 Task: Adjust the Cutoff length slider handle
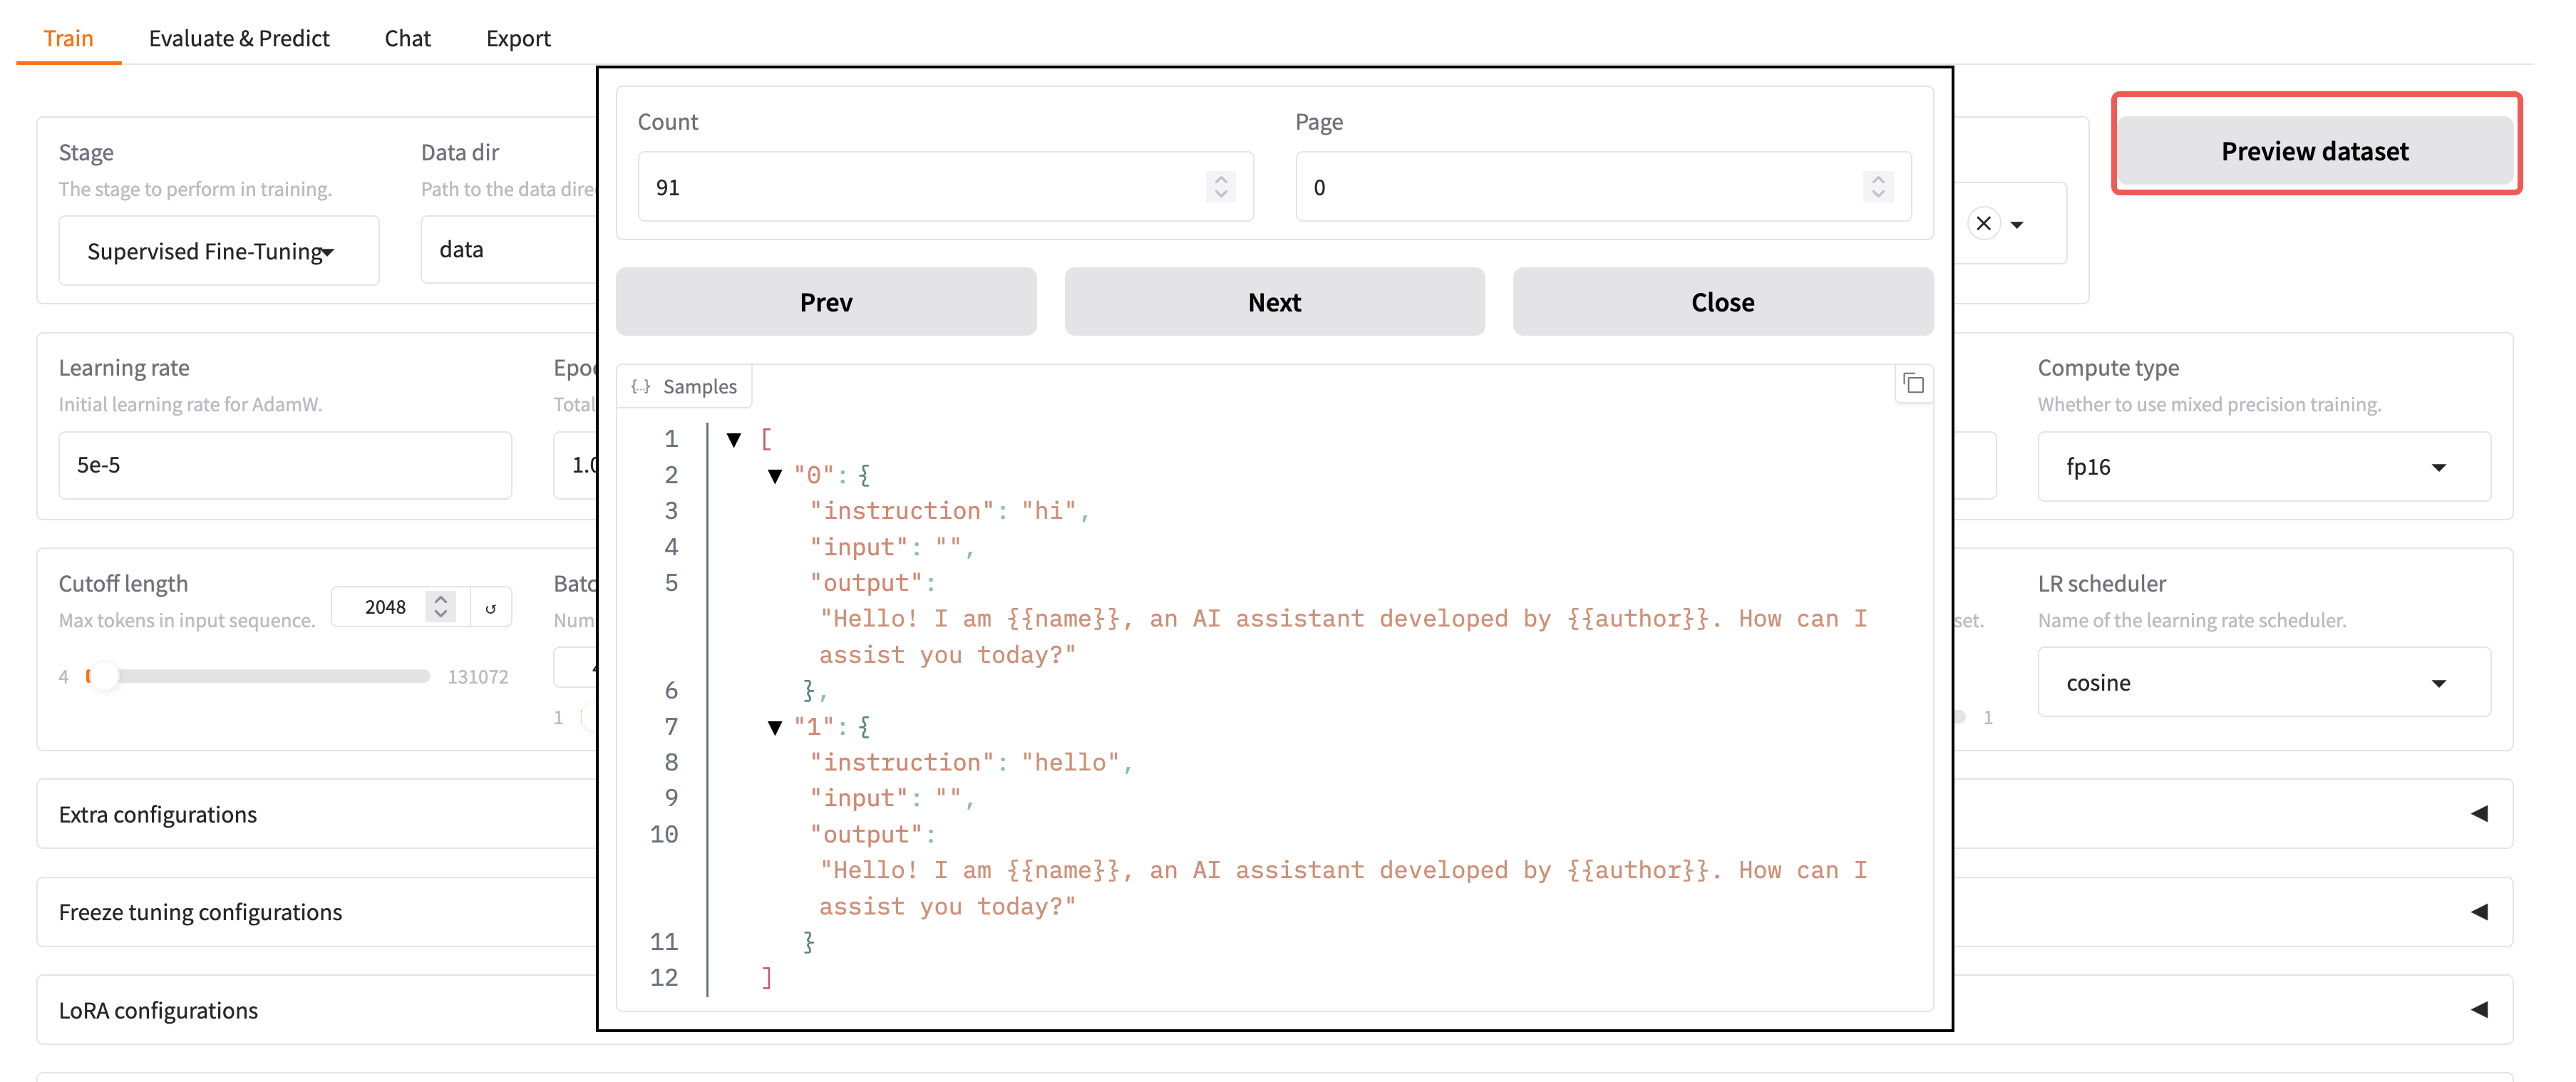click(x=105, y=676)
